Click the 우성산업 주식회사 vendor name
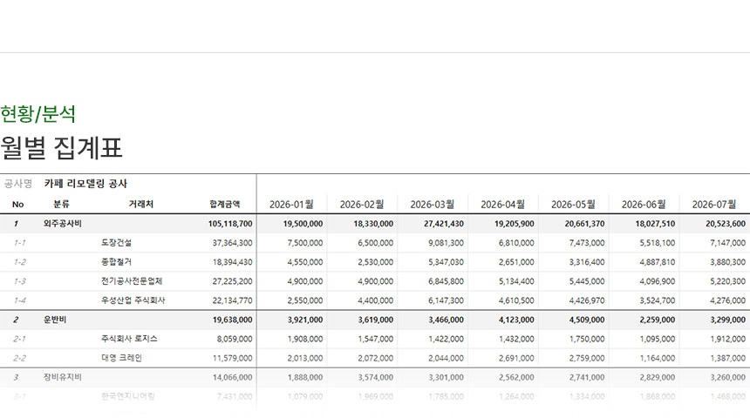 pos(133,300)
